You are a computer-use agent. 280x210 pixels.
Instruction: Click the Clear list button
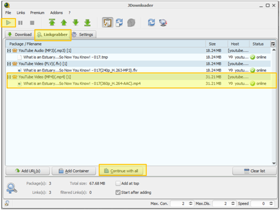[x=254, y=171]
